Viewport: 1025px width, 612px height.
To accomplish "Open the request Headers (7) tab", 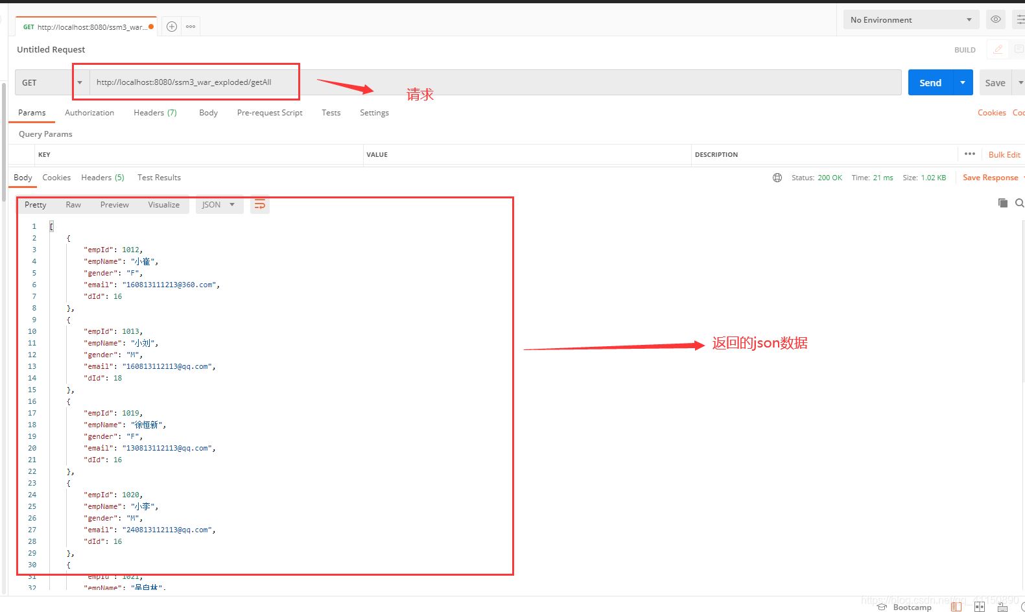I will click(x=155, y=113).
